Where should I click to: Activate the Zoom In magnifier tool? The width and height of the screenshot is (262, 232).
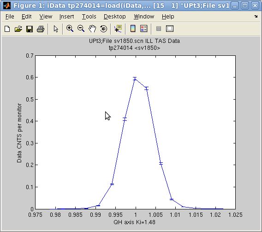(x=70, y=29)
